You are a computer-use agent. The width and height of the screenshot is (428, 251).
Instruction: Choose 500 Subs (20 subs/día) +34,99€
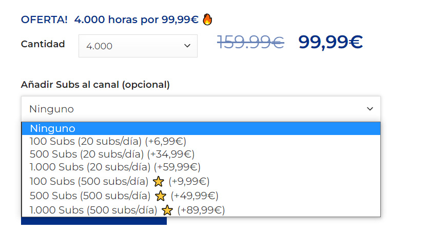point(201,154)
